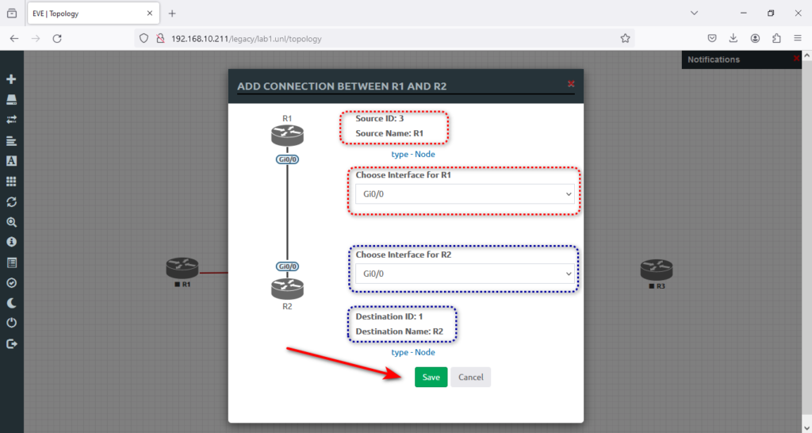Open the More actions grid icon
Viewport: 812px width, 433px height.
pos(11,182)
